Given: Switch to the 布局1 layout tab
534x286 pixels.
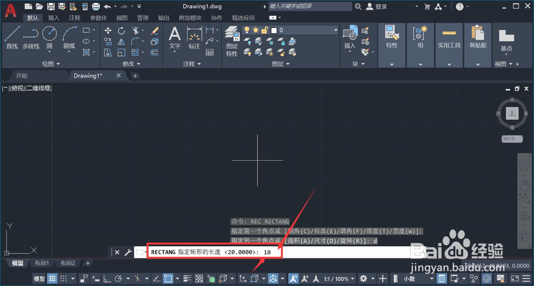Looking at the screenshot, I should [42, 263].
